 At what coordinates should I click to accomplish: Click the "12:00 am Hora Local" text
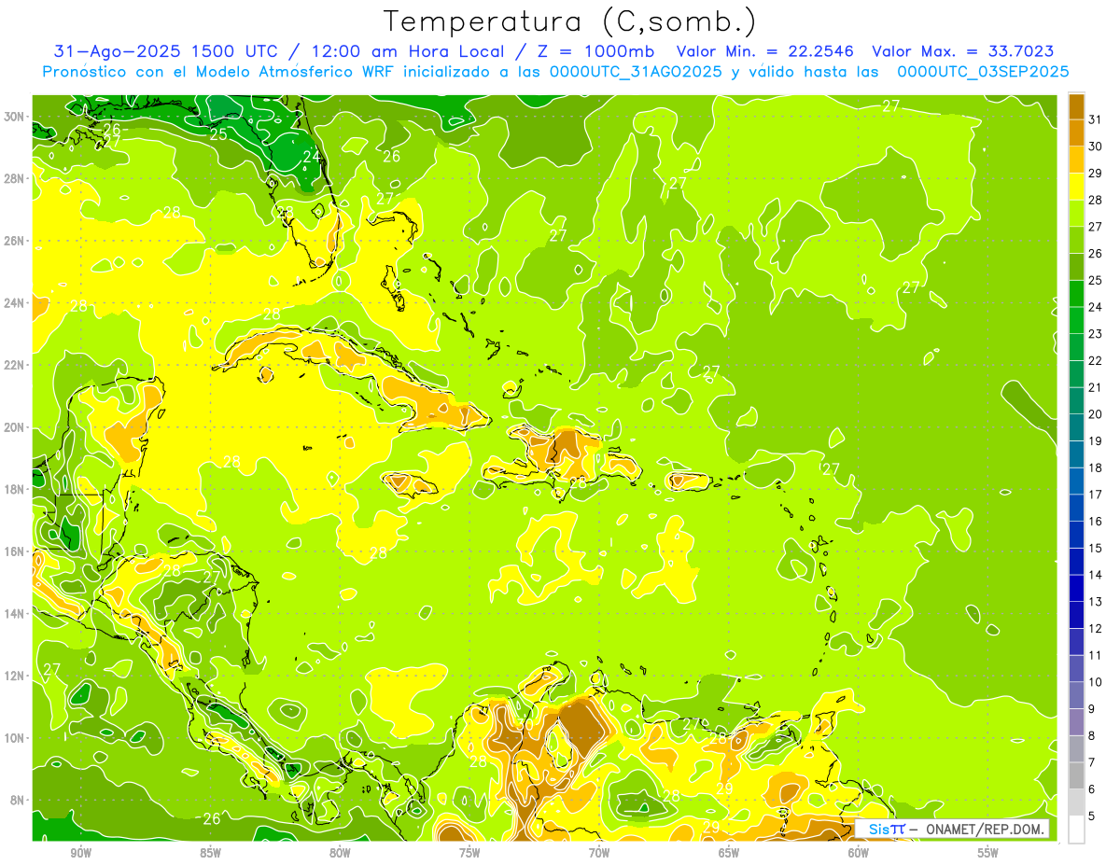tap(406, 51)
